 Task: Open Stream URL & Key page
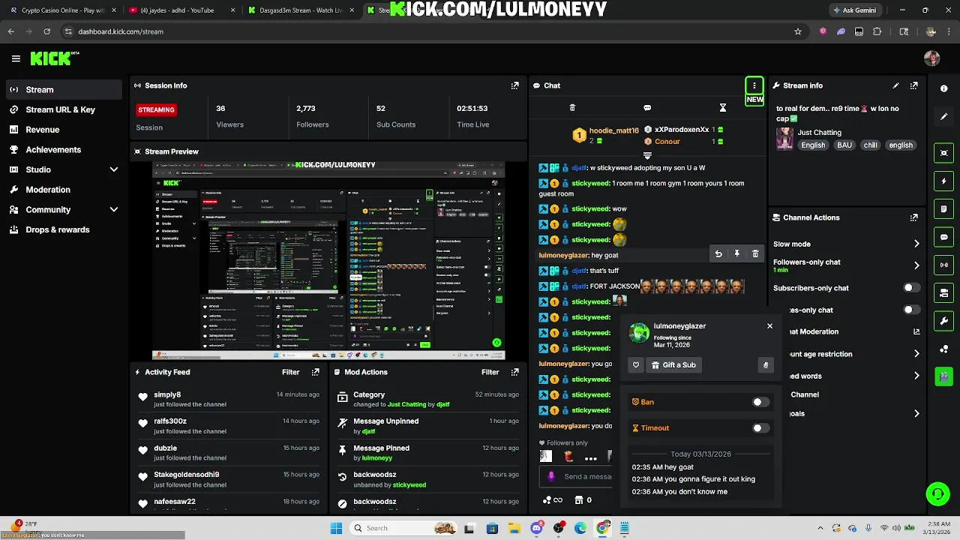coord(63,109)
